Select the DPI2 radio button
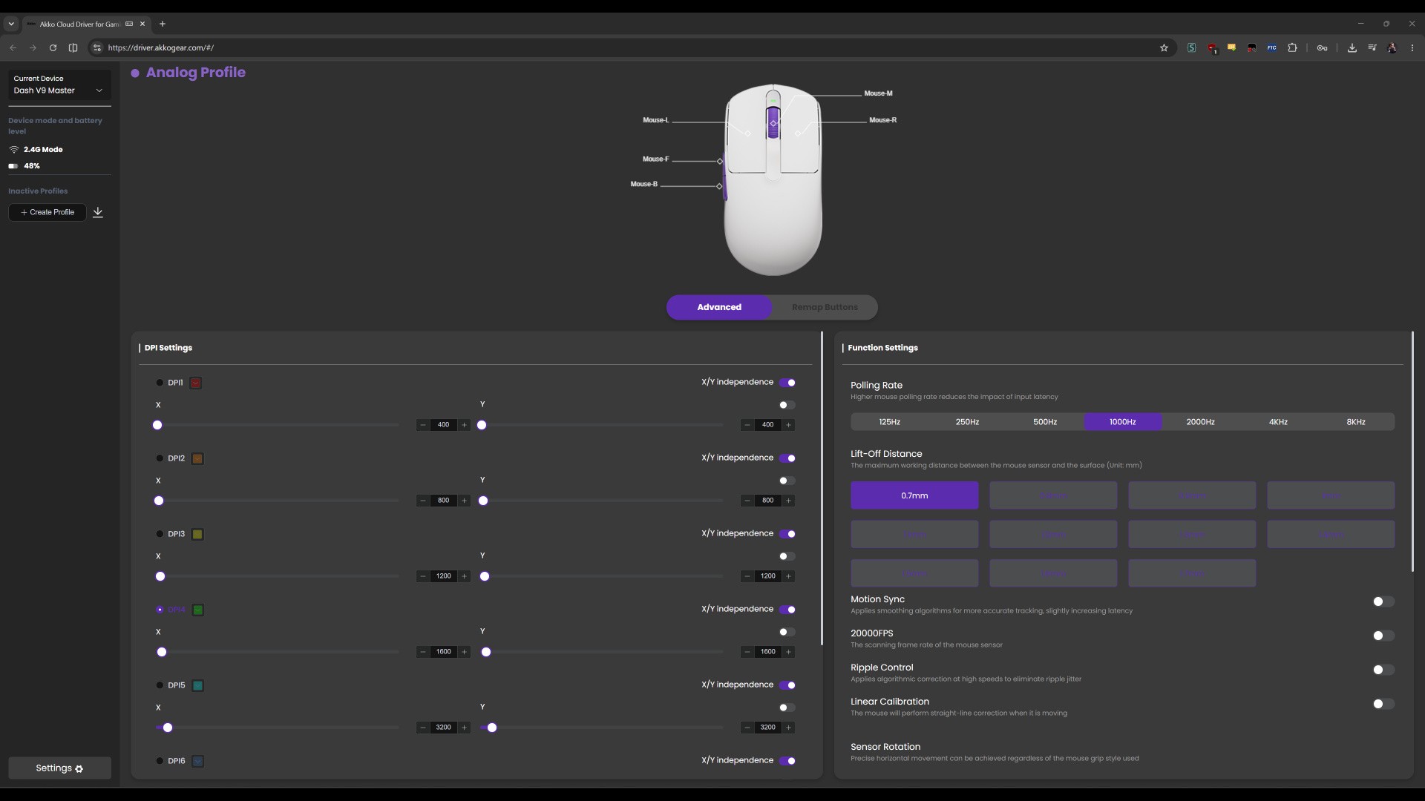 click(x=159, y=458)
